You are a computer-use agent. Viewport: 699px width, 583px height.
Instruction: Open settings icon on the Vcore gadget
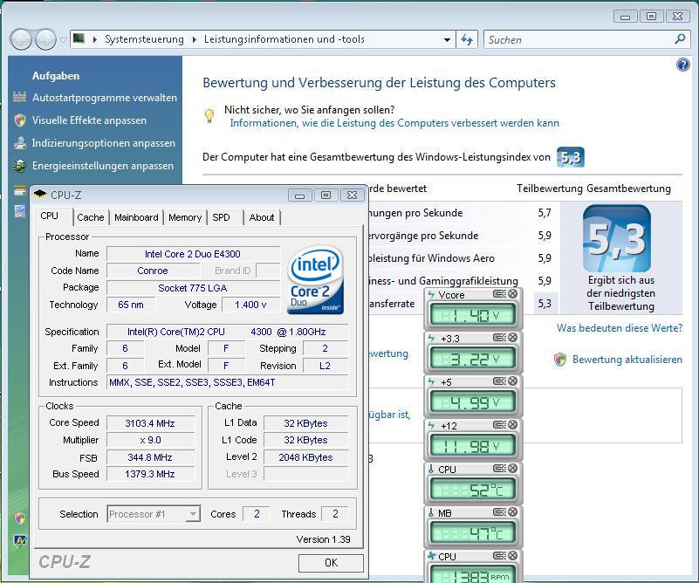499,294
